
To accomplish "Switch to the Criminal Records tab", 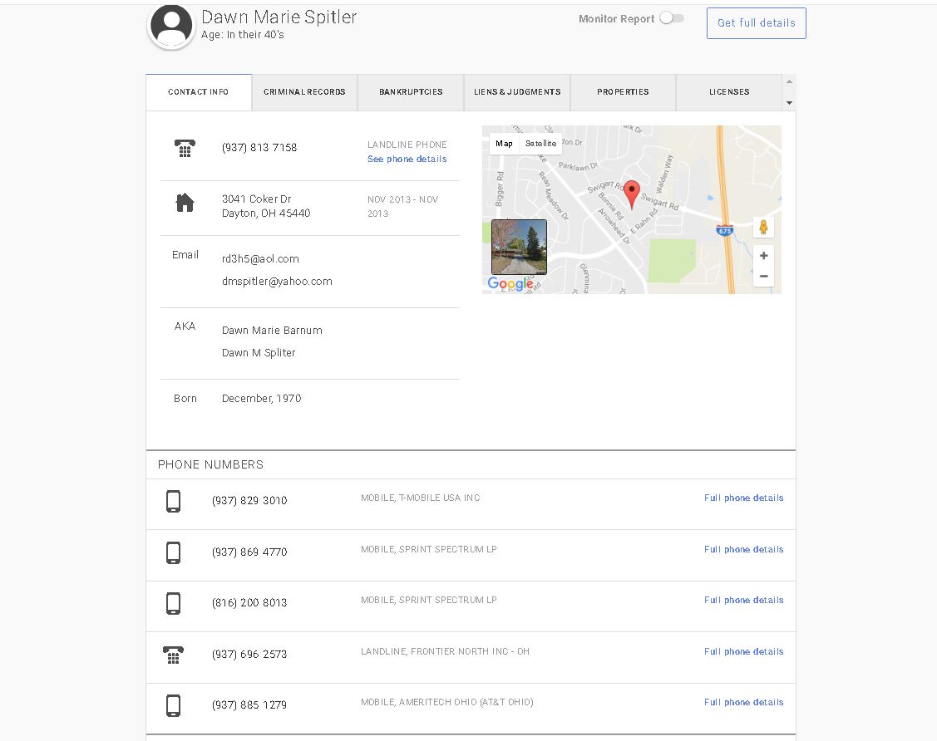I will pyautogui.click(x=304, y=92).
